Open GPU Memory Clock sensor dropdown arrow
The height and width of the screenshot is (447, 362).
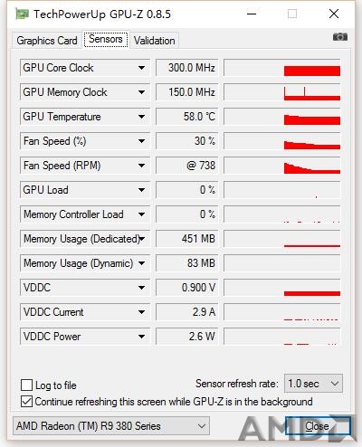point(141,92)
